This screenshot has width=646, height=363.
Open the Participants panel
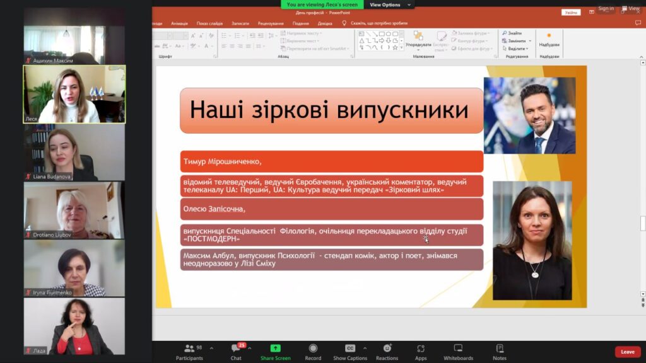pos(189,352)
